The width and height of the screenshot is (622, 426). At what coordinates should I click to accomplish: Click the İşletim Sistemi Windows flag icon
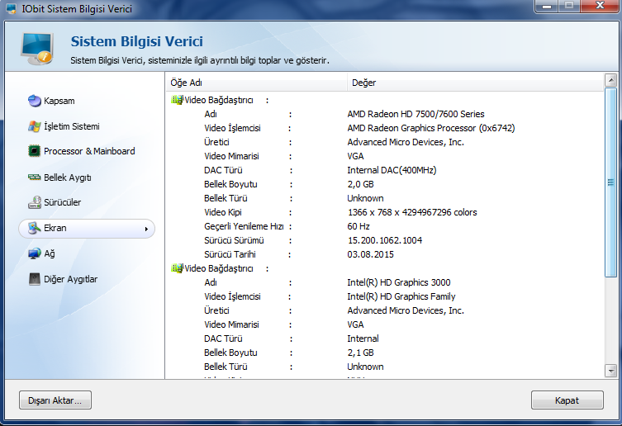35,126
